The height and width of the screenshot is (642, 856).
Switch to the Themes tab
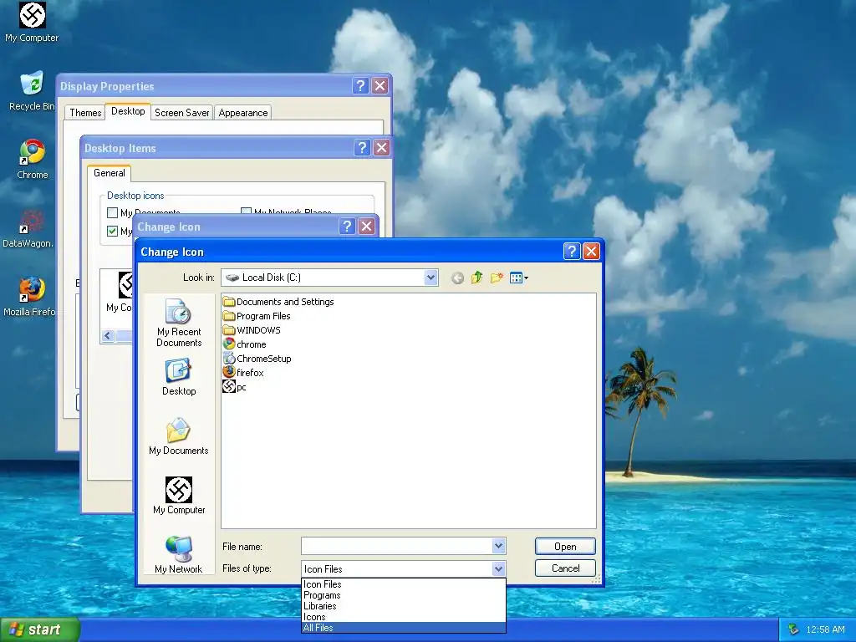pyautogui.click(x=85, y=113)
